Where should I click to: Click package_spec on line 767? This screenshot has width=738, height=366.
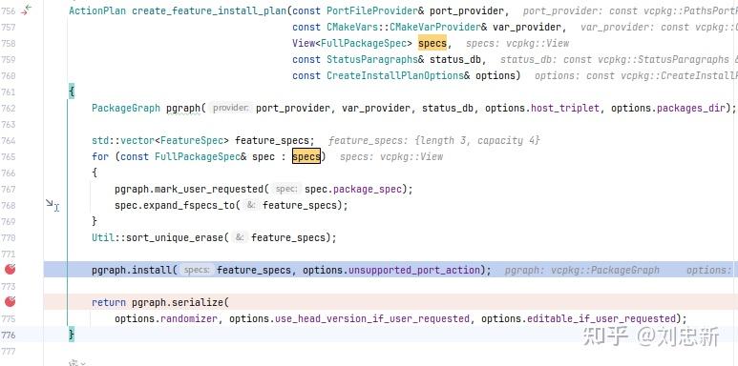(x=368, y=189)
